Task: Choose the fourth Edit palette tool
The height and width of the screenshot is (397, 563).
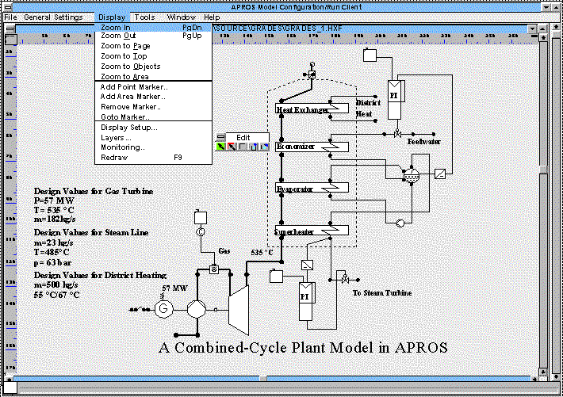Action: click(x=254, y=147)
